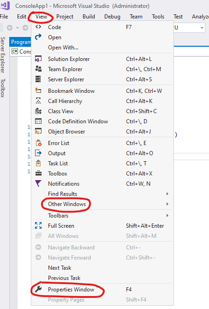Select Object Browser entry
The image size is (209, 309).
pos(102,132)
